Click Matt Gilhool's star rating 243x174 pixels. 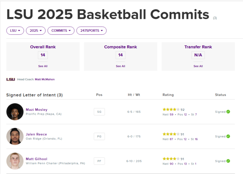pos(171,159)
